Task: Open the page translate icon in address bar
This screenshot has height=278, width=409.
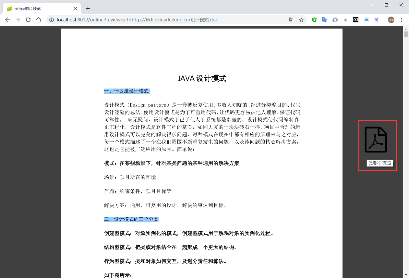Action: 291,20
